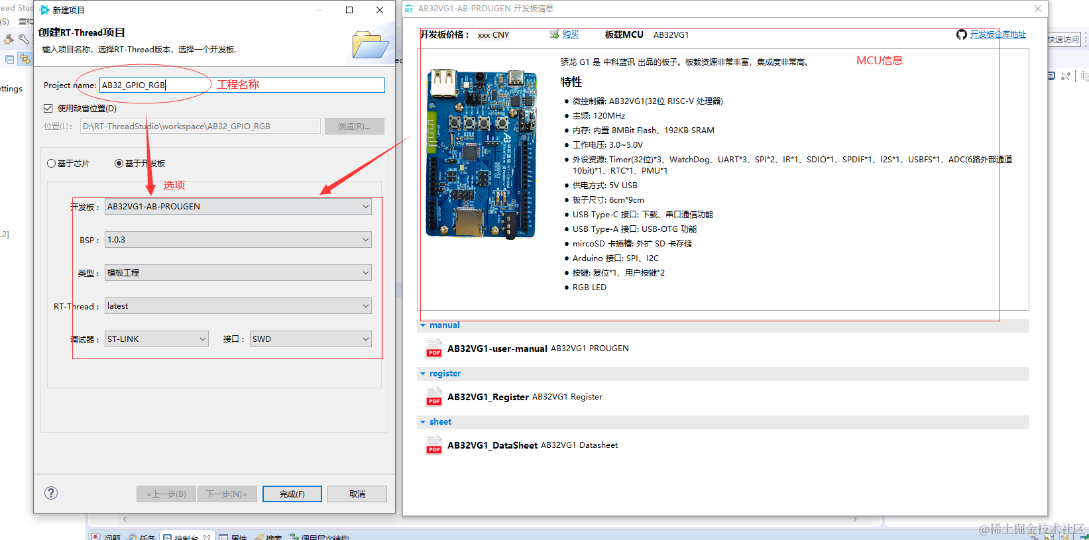Screen dimensions: 1089x540
Task: Open the 接口 SWD dropdown
Action: pos(310,339)
